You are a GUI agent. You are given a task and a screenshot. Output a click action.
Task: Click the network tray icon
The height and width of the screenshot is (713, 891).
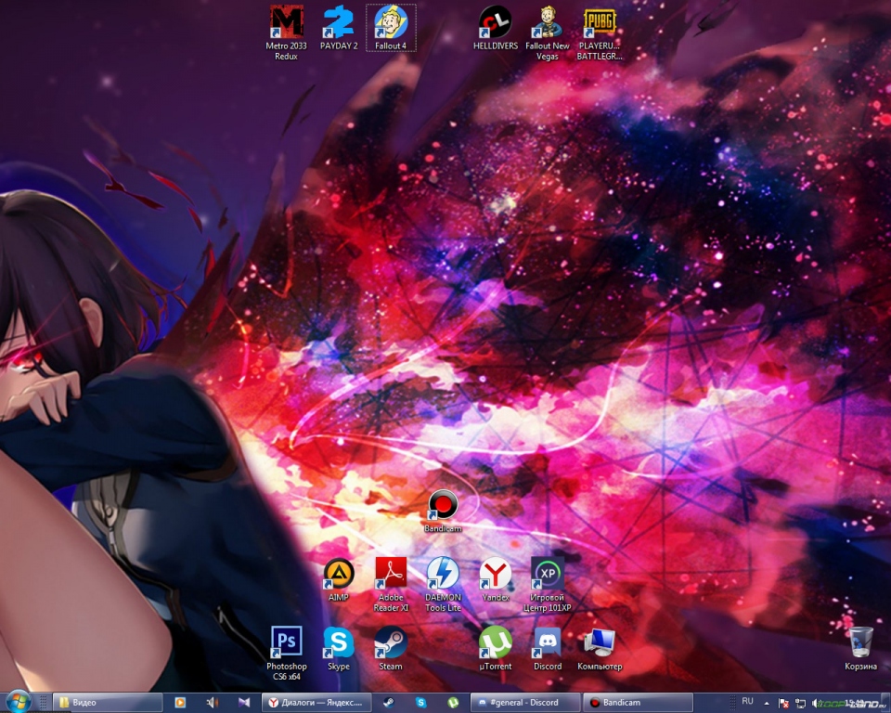pyautogui.click(x=800, y=704)
